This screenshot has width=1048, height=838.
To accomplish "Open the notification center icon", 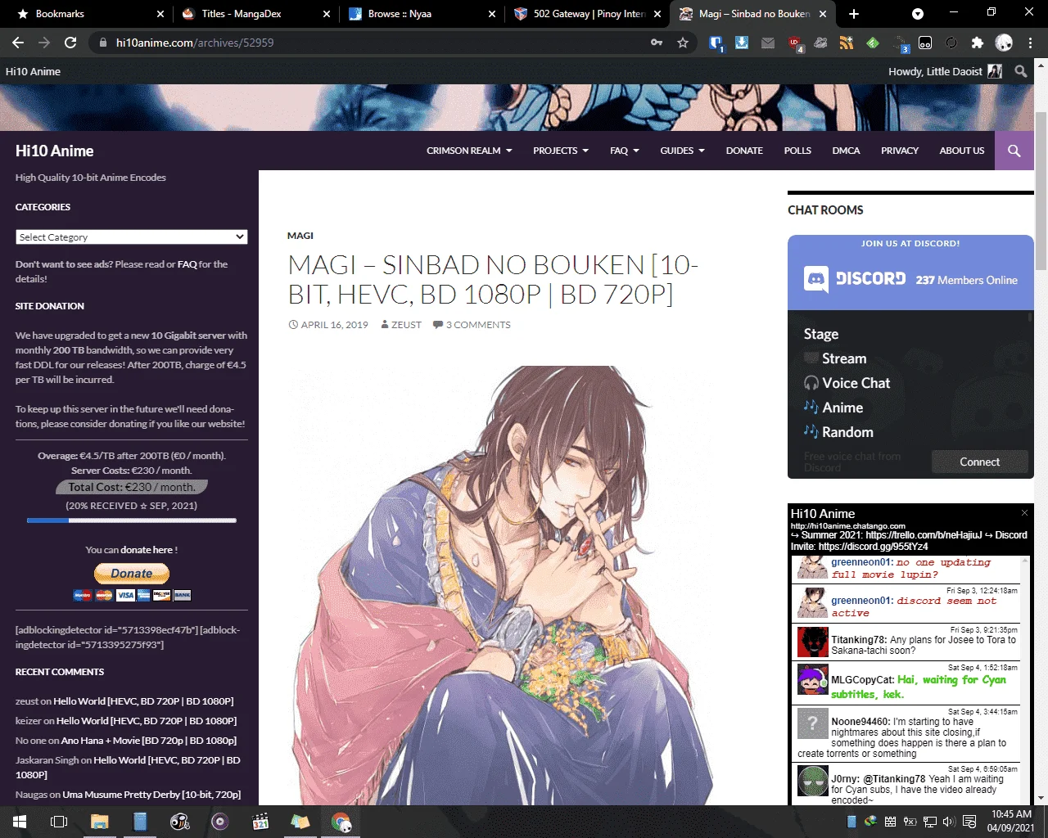I will [x=969, y=822].
